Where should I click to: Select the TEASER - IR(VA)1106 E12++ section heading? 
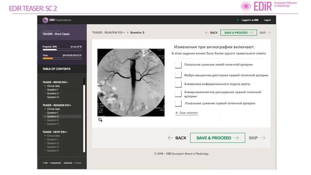coord(57,105)
